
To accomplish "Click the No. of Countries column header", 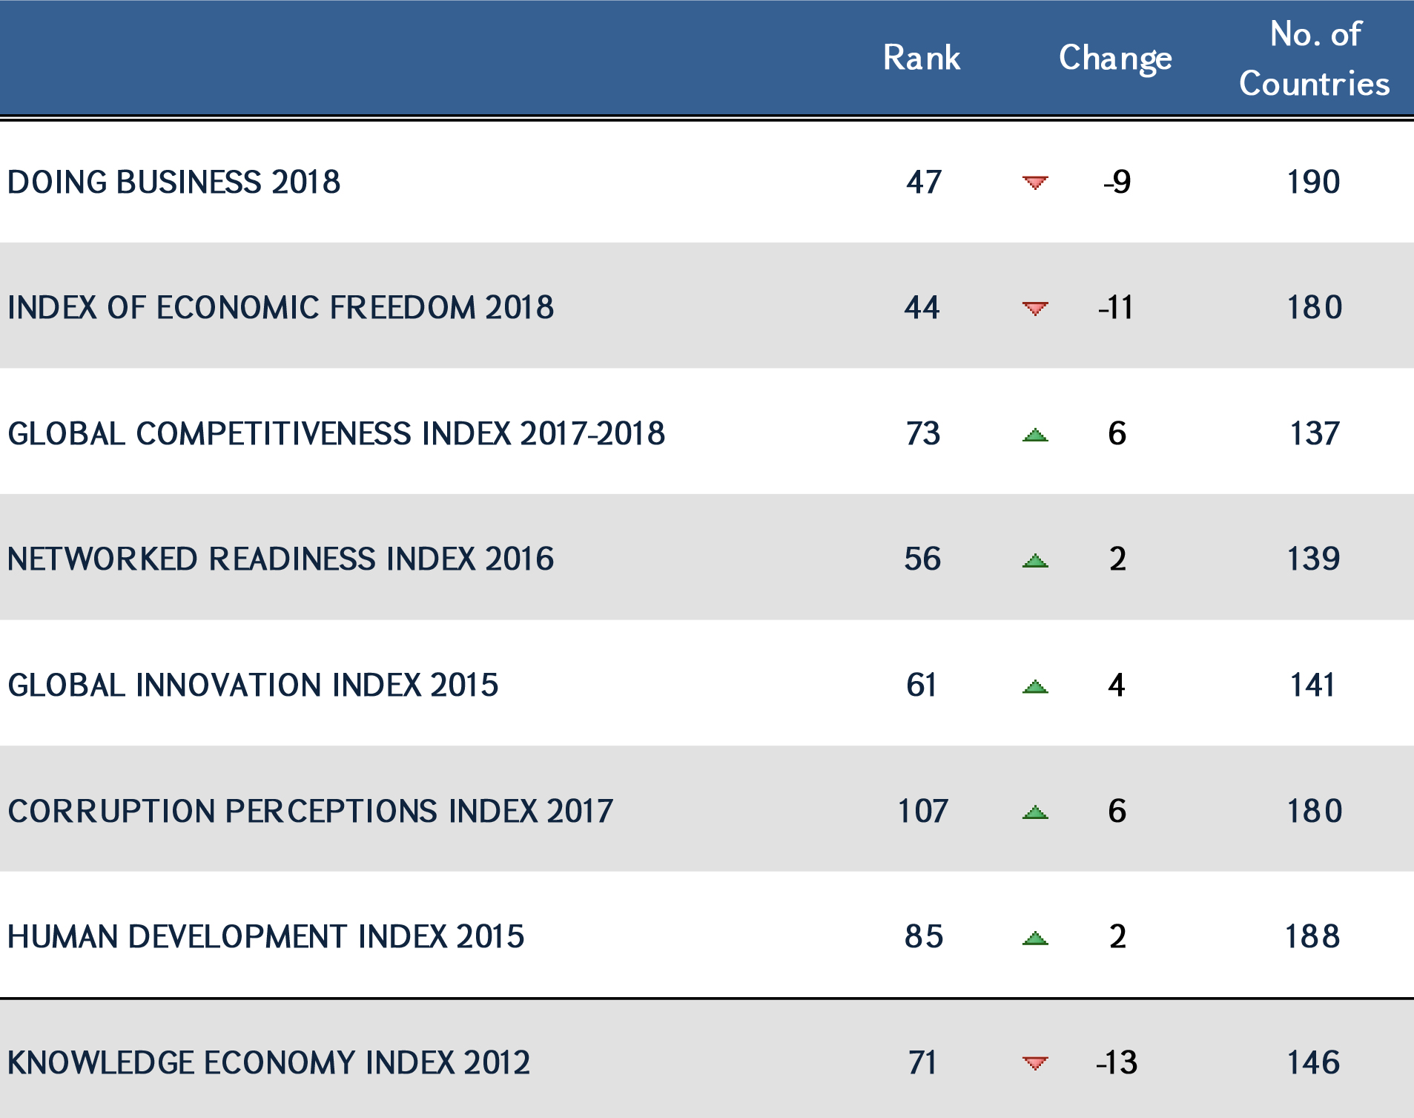I will click(x=1314, y=59).
